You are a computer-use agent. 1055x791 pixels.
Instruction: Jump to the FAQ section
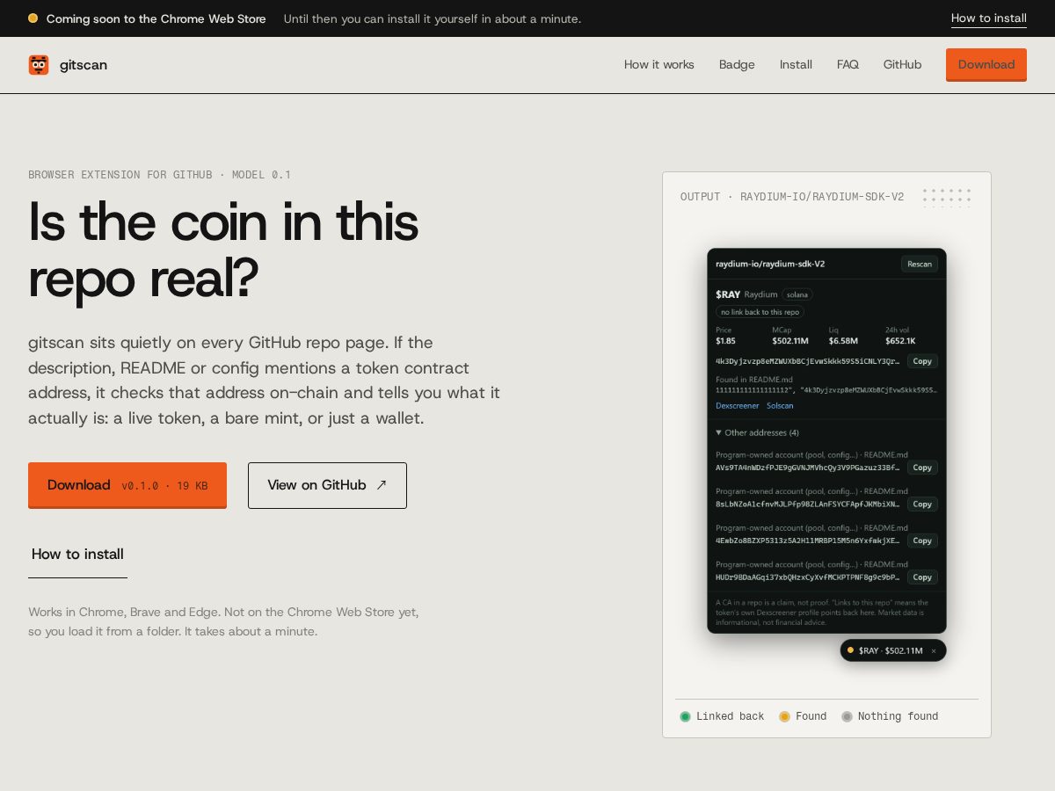pyautogui.click(x=848, y=65)
